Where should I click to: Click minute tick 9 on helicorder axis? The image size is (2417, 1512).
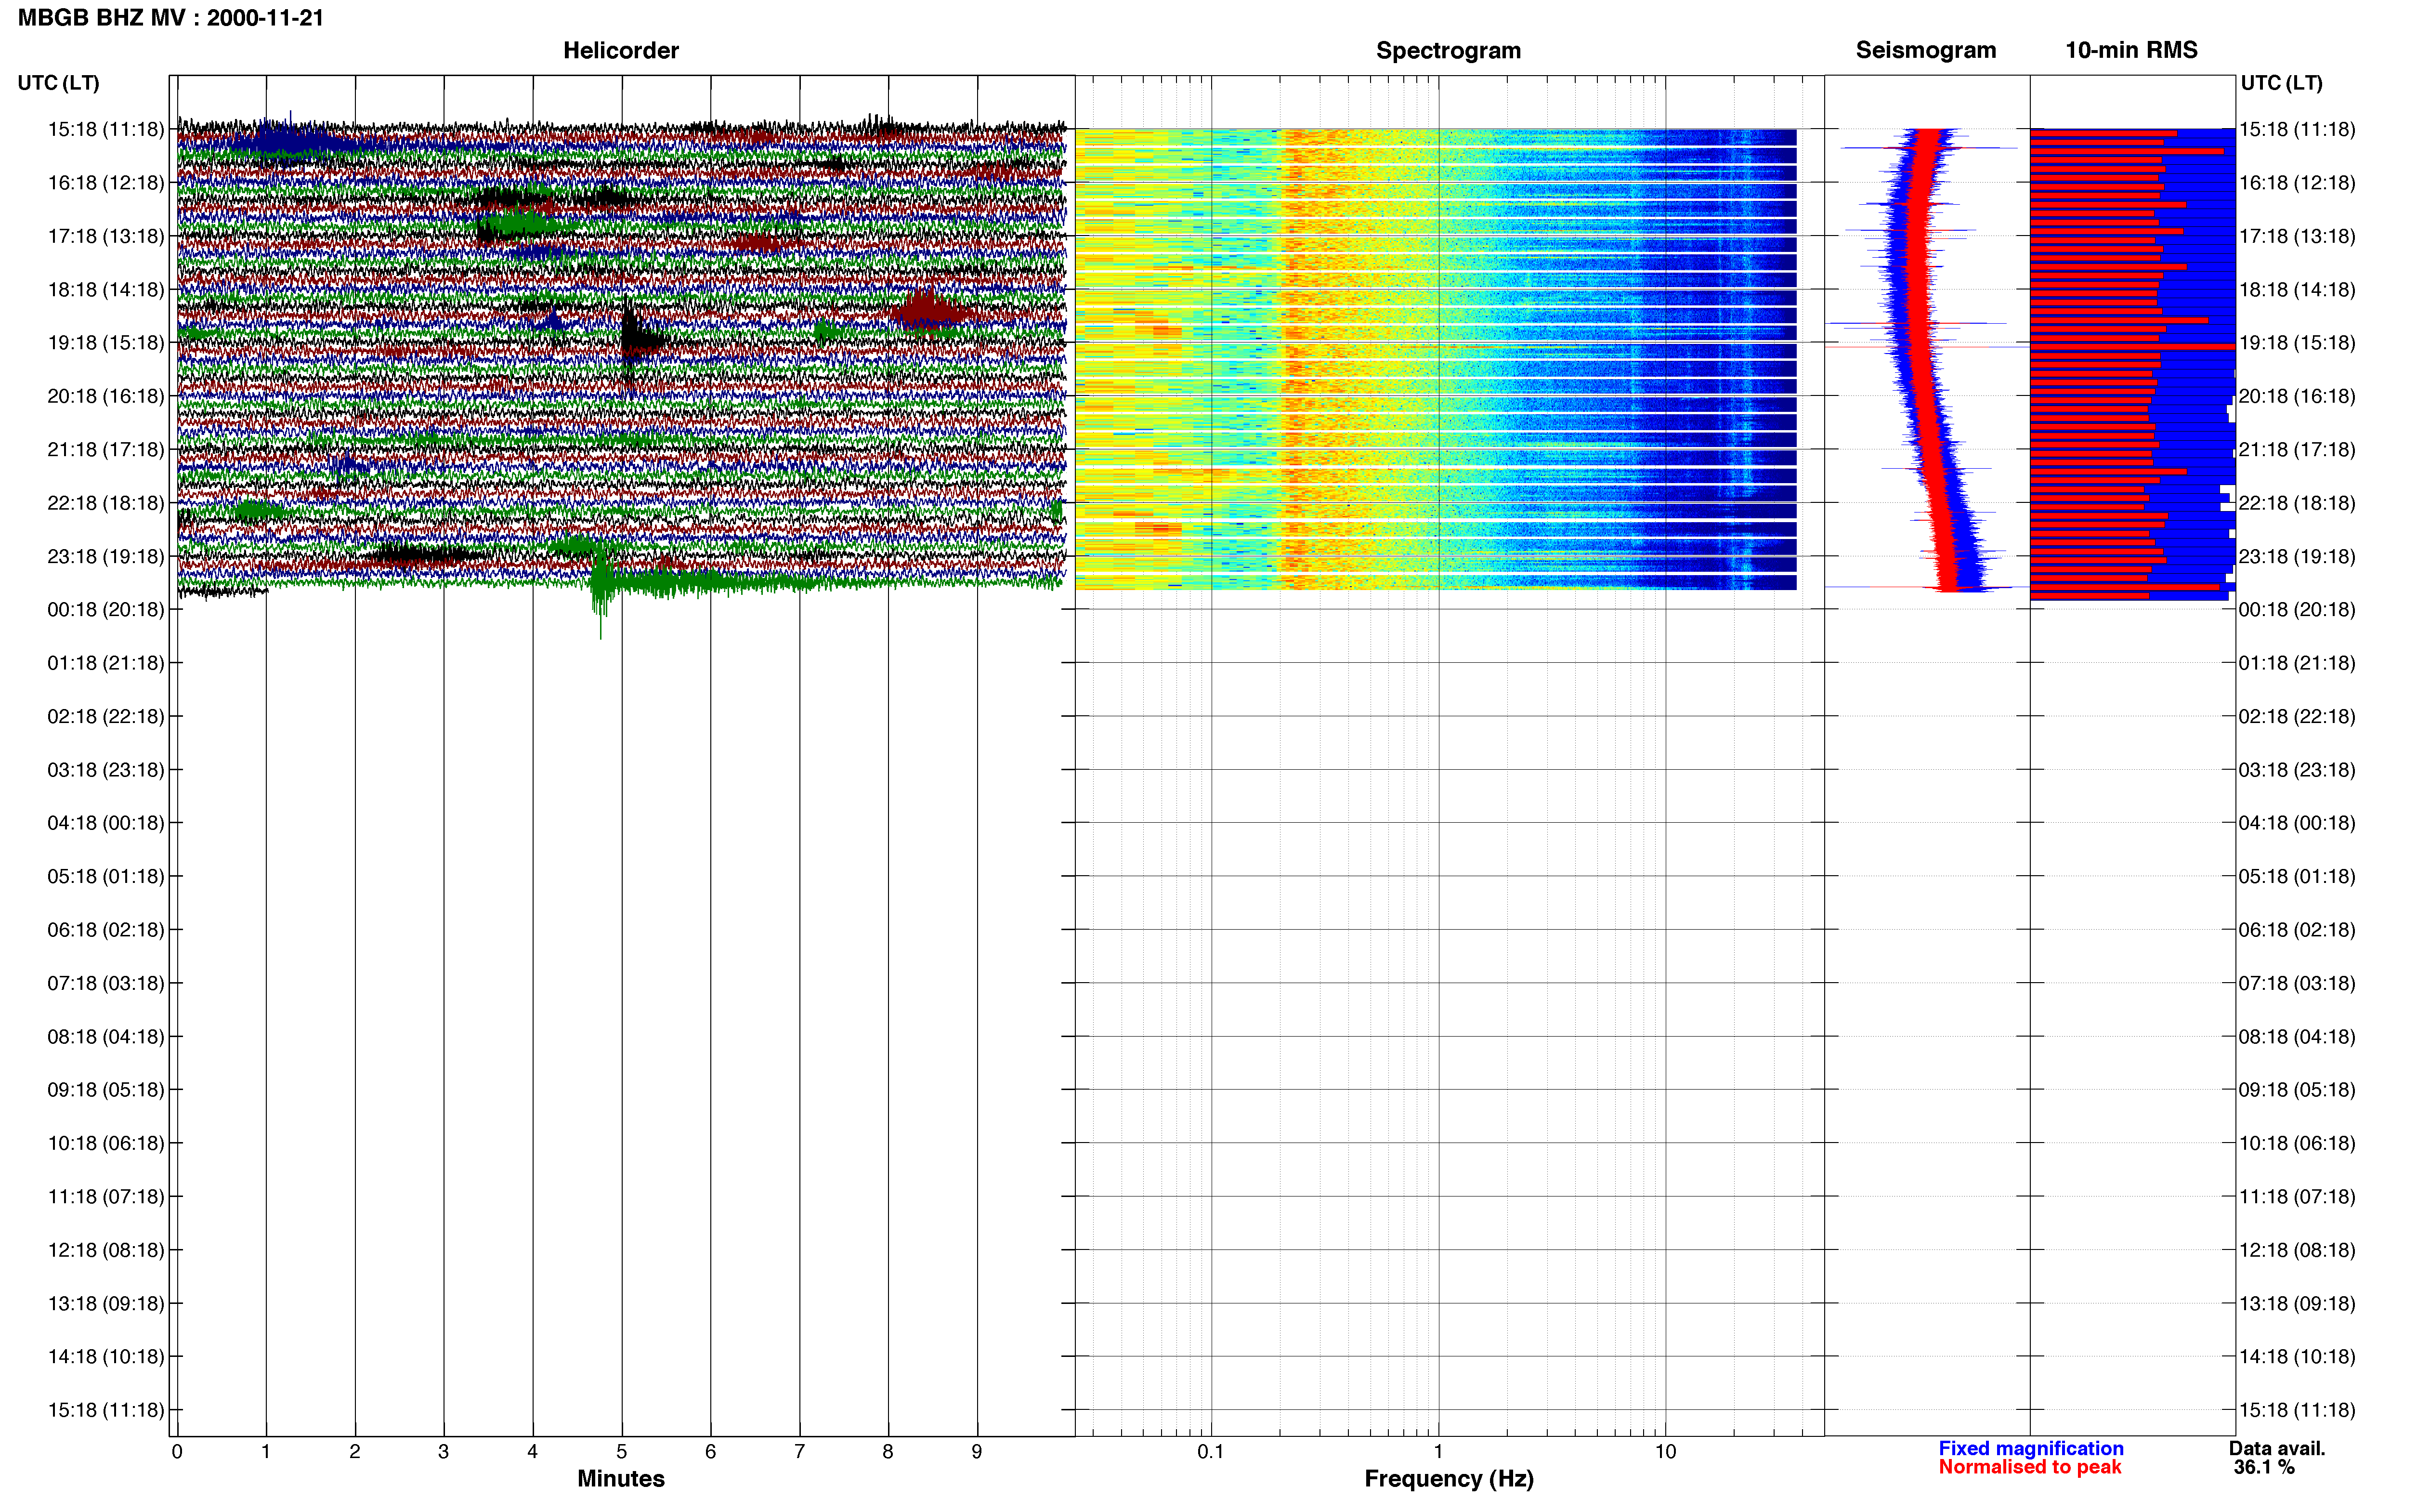point(977,1451)
